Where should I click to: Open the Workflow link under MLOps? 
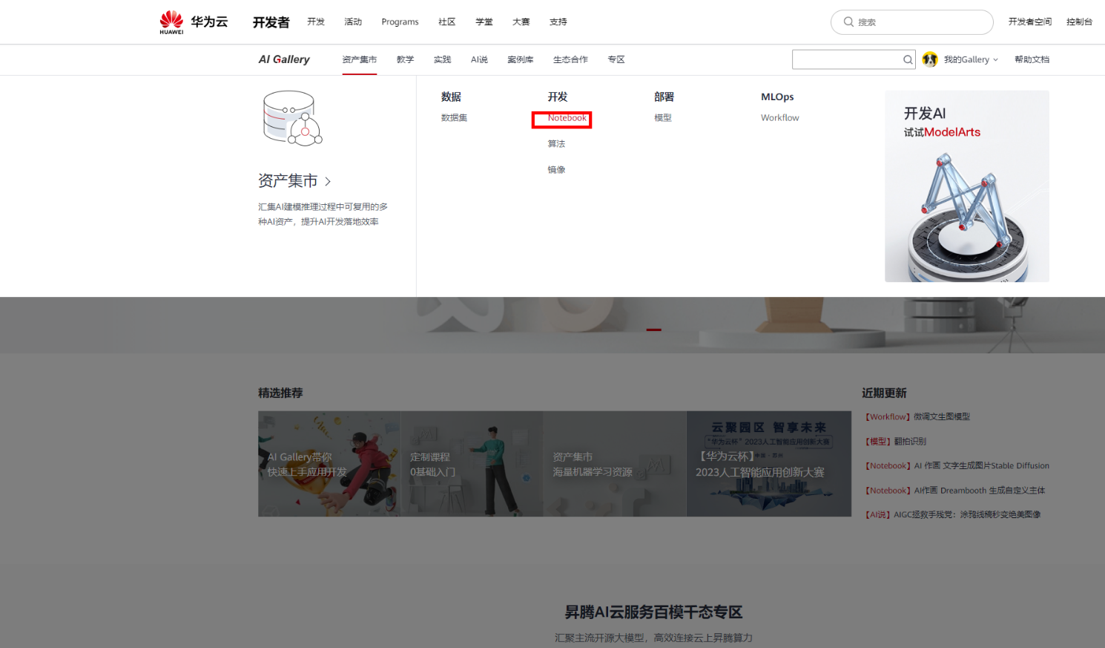tap(779, 117)
